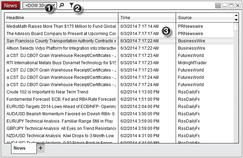Image resolution: width=243 pixels, height=158 pixels.
Task: Maximize the News window
Action: (231, 6)
